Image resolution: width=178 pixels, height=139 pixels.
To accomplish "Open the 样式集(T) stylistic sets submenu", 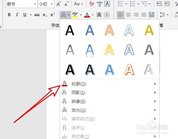I will [110, 136].
